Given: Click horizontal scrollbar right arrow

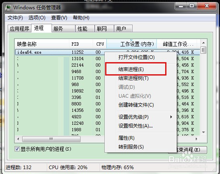Looking at the screenshot, I should click(197, 139).
